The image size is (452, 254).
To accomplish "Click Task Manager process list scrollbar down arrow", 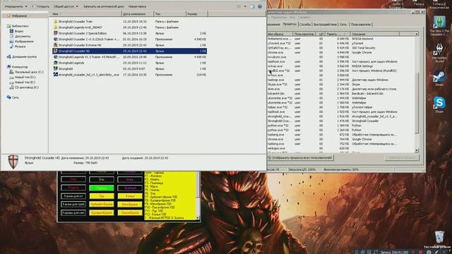I will tap(417, 150).
